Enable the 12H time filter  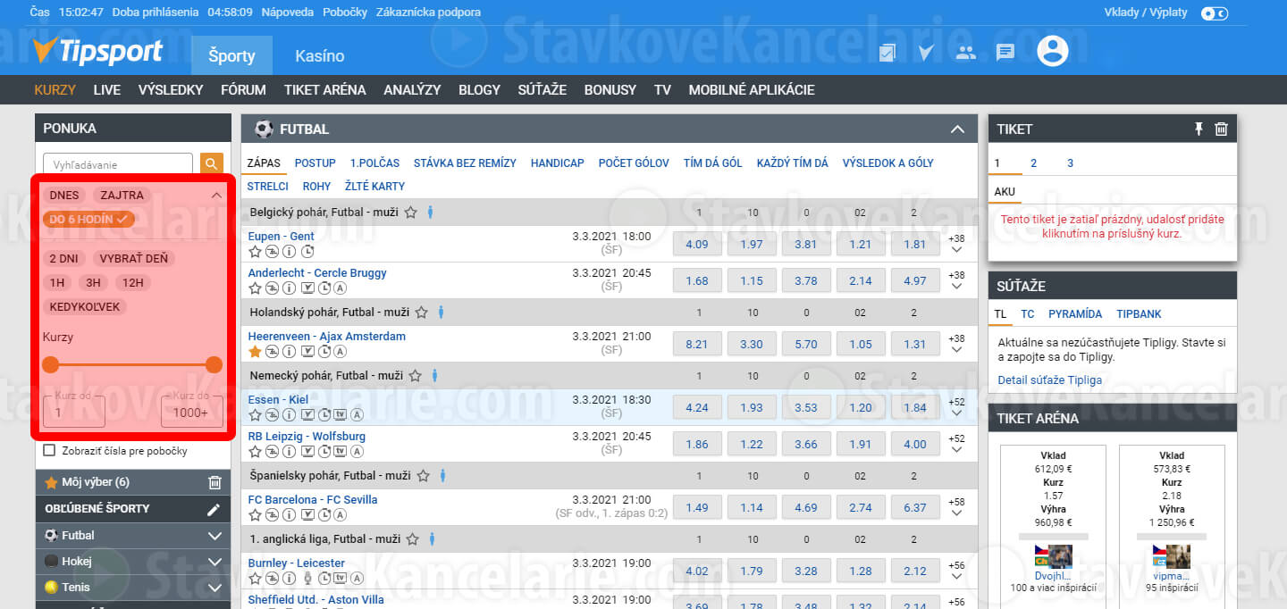point(133,283)
